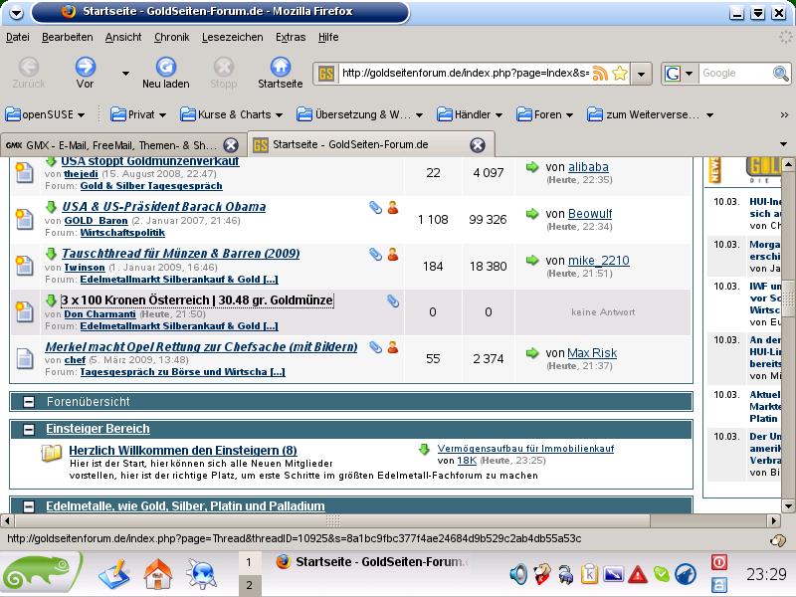Click the RSS feed icon in address bar
796x597 pixels.
tap(600, 74)
